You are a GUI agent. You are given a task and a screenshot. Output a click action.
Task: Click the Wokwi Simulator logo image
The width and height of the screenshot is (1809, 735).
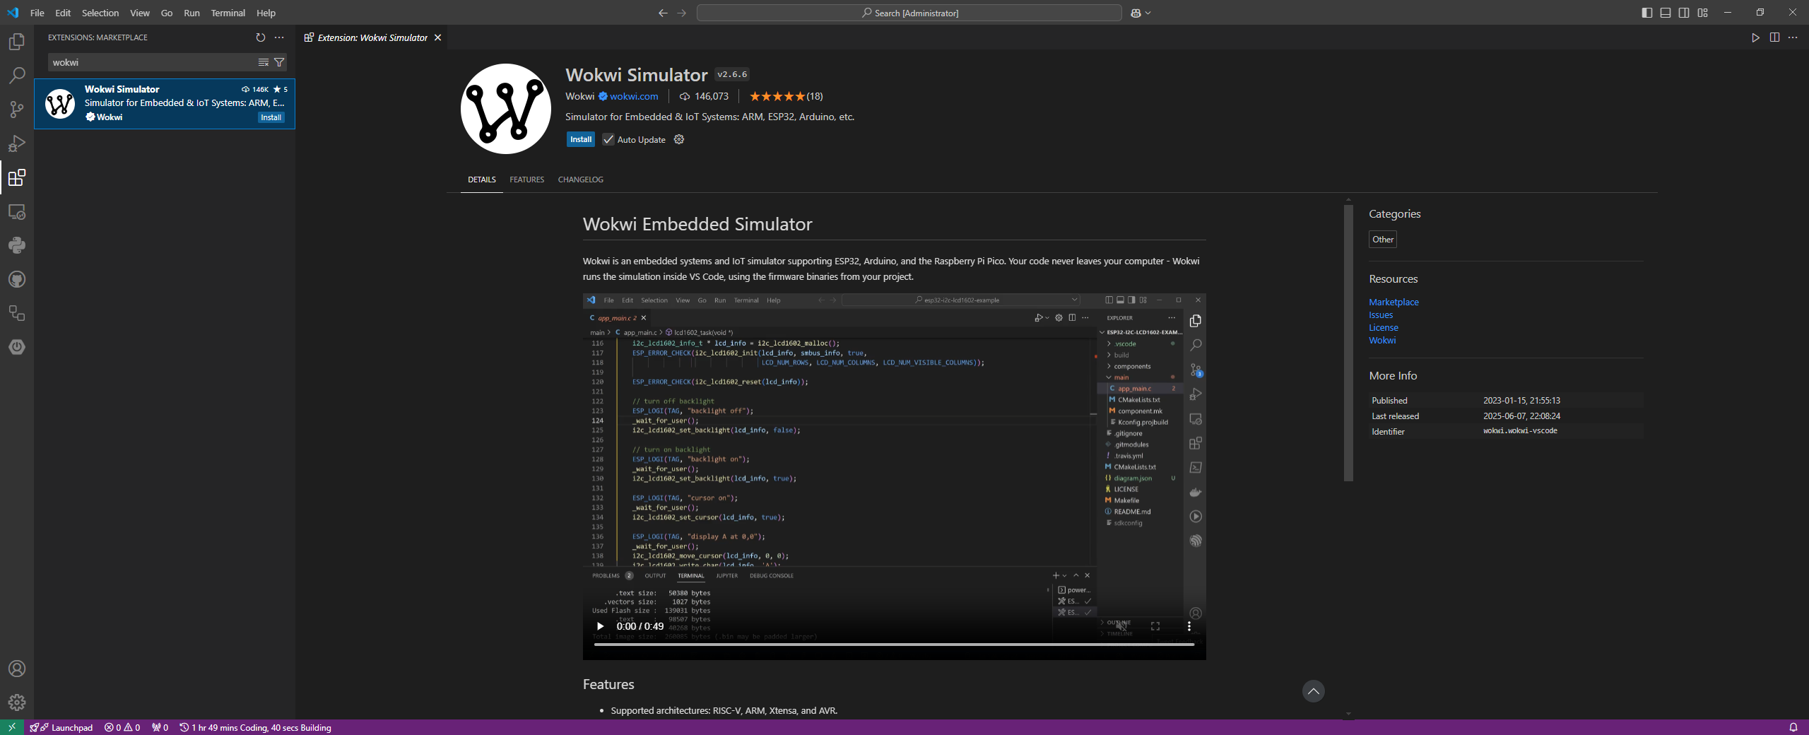[506, 109]
